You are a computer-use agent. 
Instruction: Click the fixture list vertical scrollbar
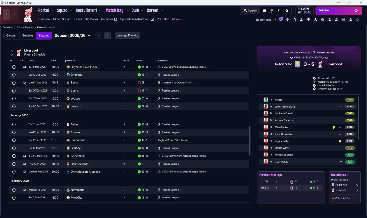tap(250, 141)
